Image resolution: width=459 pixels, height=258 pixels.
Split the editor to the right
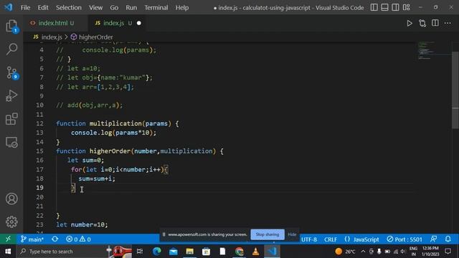435,23
